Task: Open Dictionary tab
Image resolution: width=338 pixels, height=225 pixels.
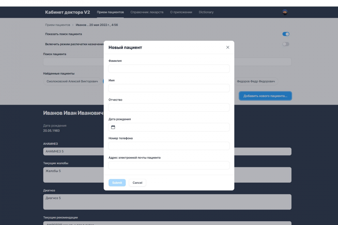Action: (206, 12)
